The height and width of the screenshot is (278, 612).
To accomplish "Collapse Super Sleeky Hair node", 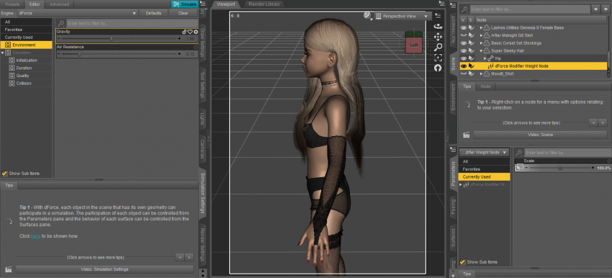I will [481, 50].
